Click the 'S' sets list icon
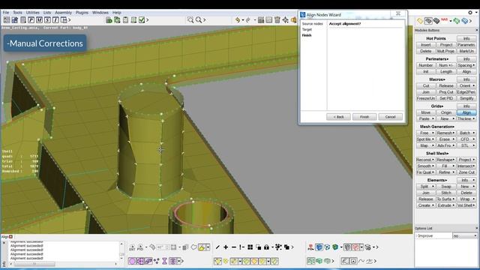The image size is (480, 270). (x=47, y=20)
